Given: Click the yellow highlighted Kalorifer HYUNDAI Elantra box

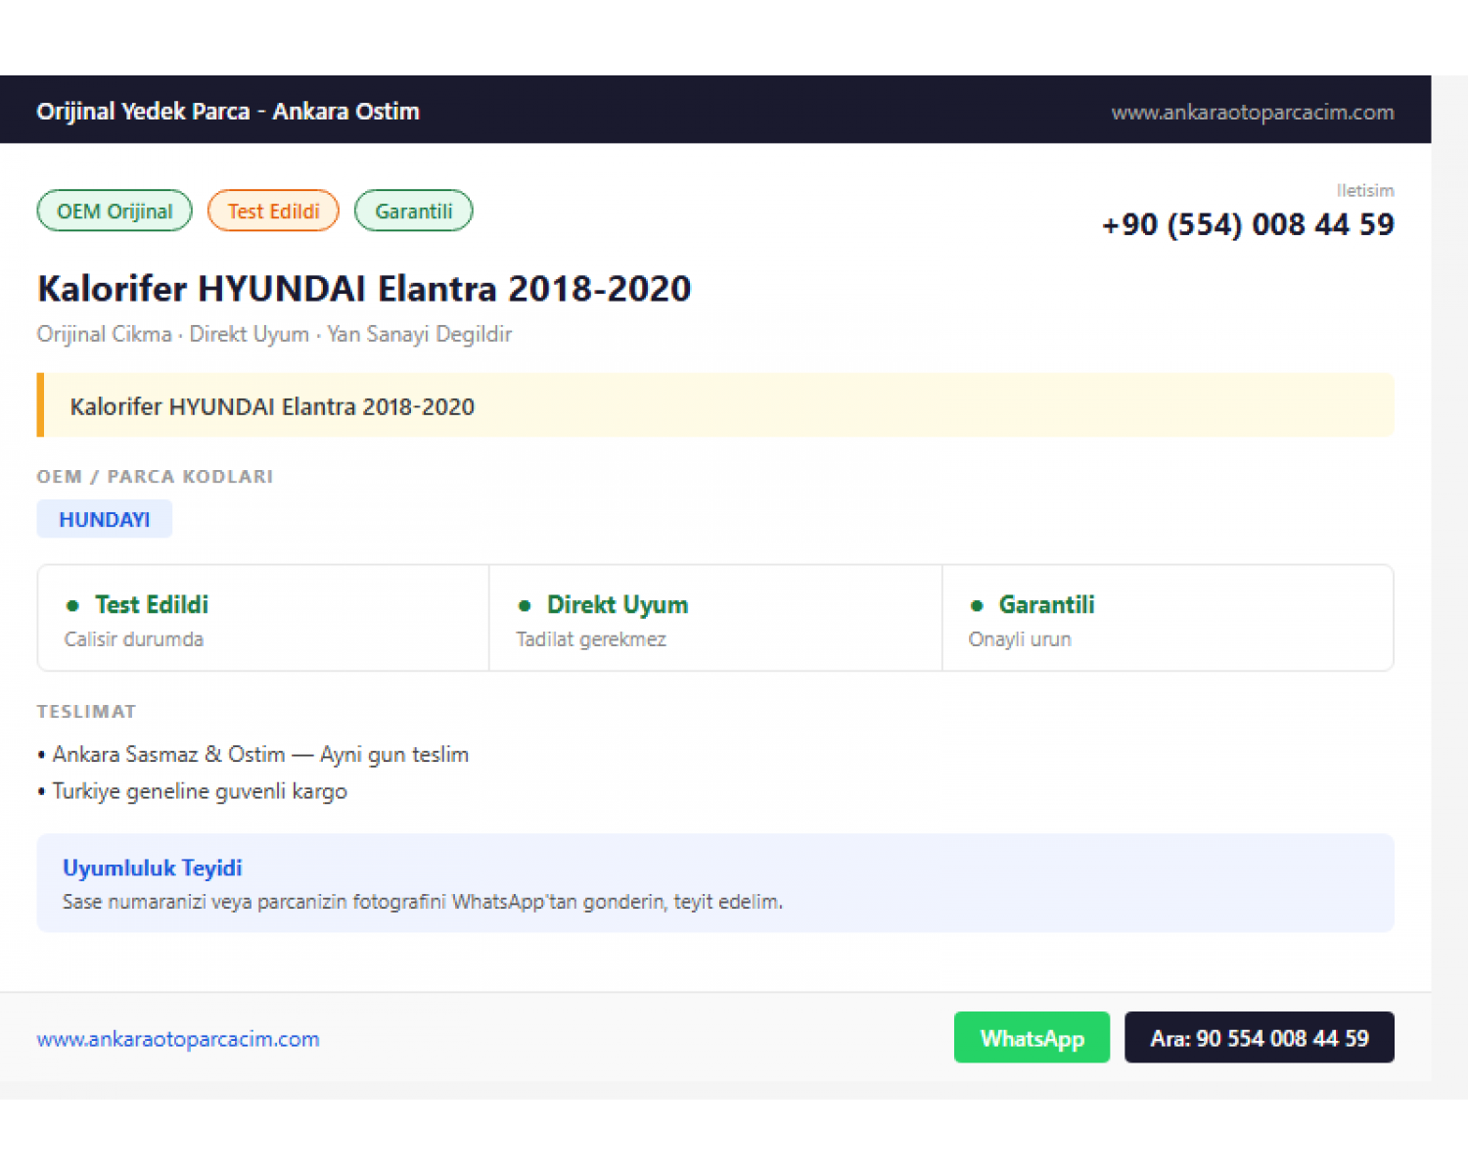Looking at the screenshot, I should (x=715, y=405).
